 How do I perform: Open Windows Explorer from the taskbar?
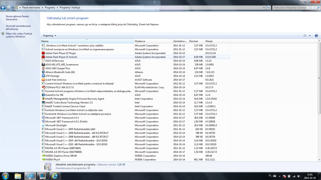[18, 176]
